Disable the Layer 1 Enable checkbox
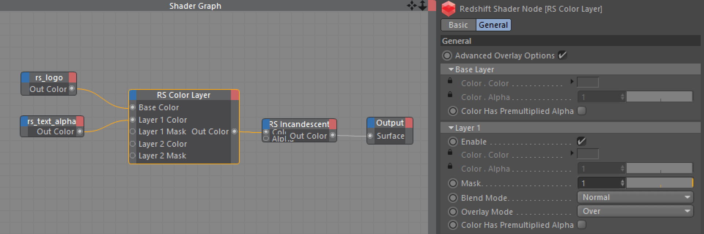704x234 pixels. tap(581, 142)
